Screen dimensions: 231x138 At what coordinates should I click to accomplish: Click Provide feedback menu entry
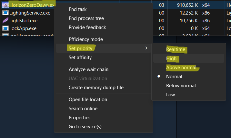coord(87,27)
